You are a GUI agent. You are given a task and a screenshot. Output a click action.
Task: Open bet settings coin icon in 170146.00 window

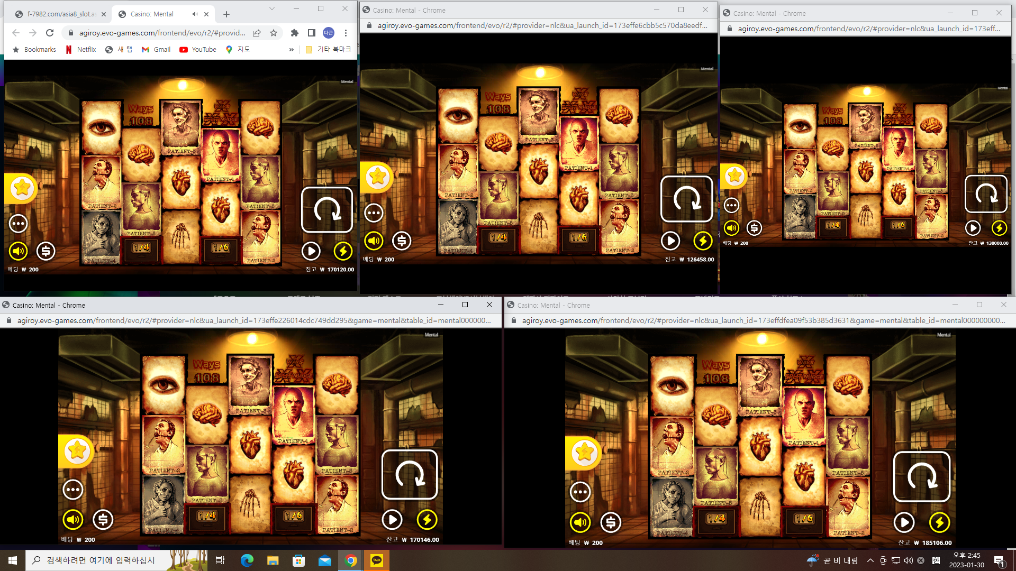tap(103, 520)
